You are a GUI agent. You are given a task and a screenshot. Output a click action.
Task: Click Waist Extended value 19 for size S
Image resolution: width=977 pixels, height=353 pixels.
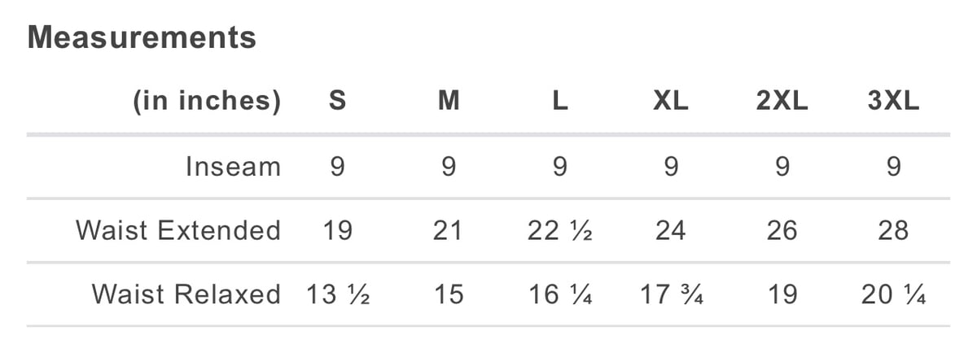[x=337, y=230]
